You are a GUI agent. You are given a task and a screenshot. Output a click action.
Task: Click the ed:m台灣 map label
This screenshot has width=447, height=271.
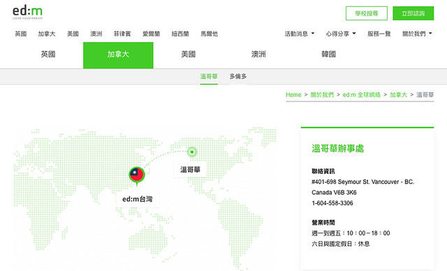pos(138,199)
